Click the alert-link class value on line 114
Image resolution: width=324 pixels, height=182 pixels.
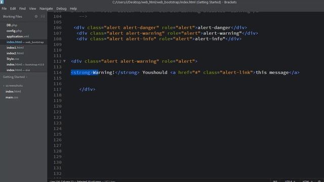(x=236, y=72)
